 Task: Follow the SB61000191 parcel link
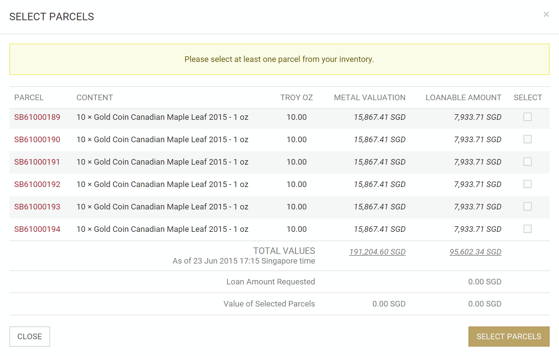pos(37,162)
